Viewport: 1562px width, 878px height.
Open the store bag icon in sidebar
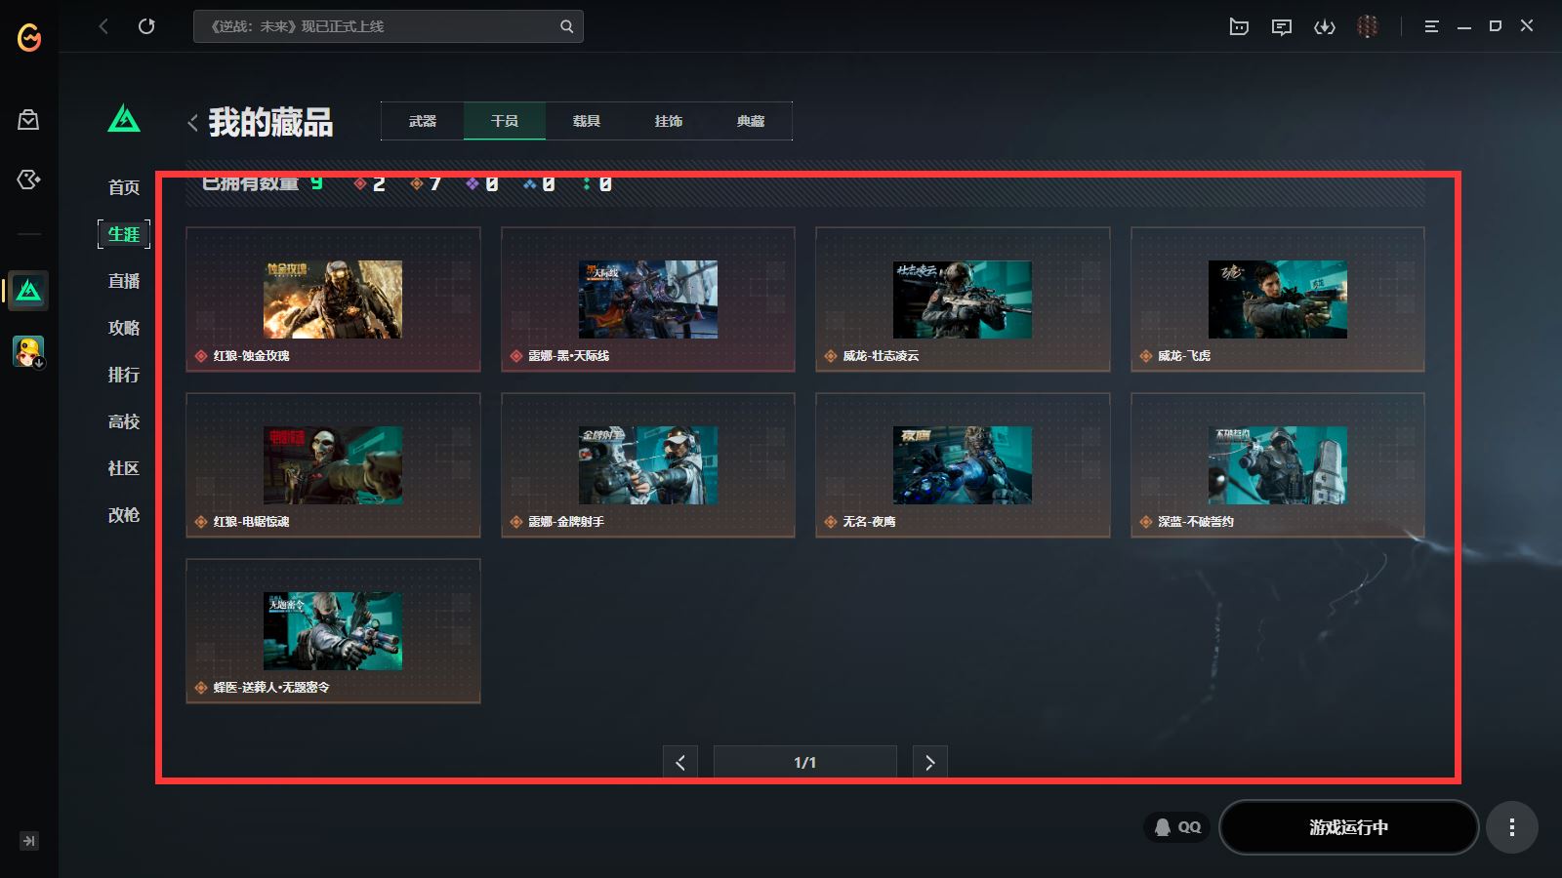(x=28, y=120)
